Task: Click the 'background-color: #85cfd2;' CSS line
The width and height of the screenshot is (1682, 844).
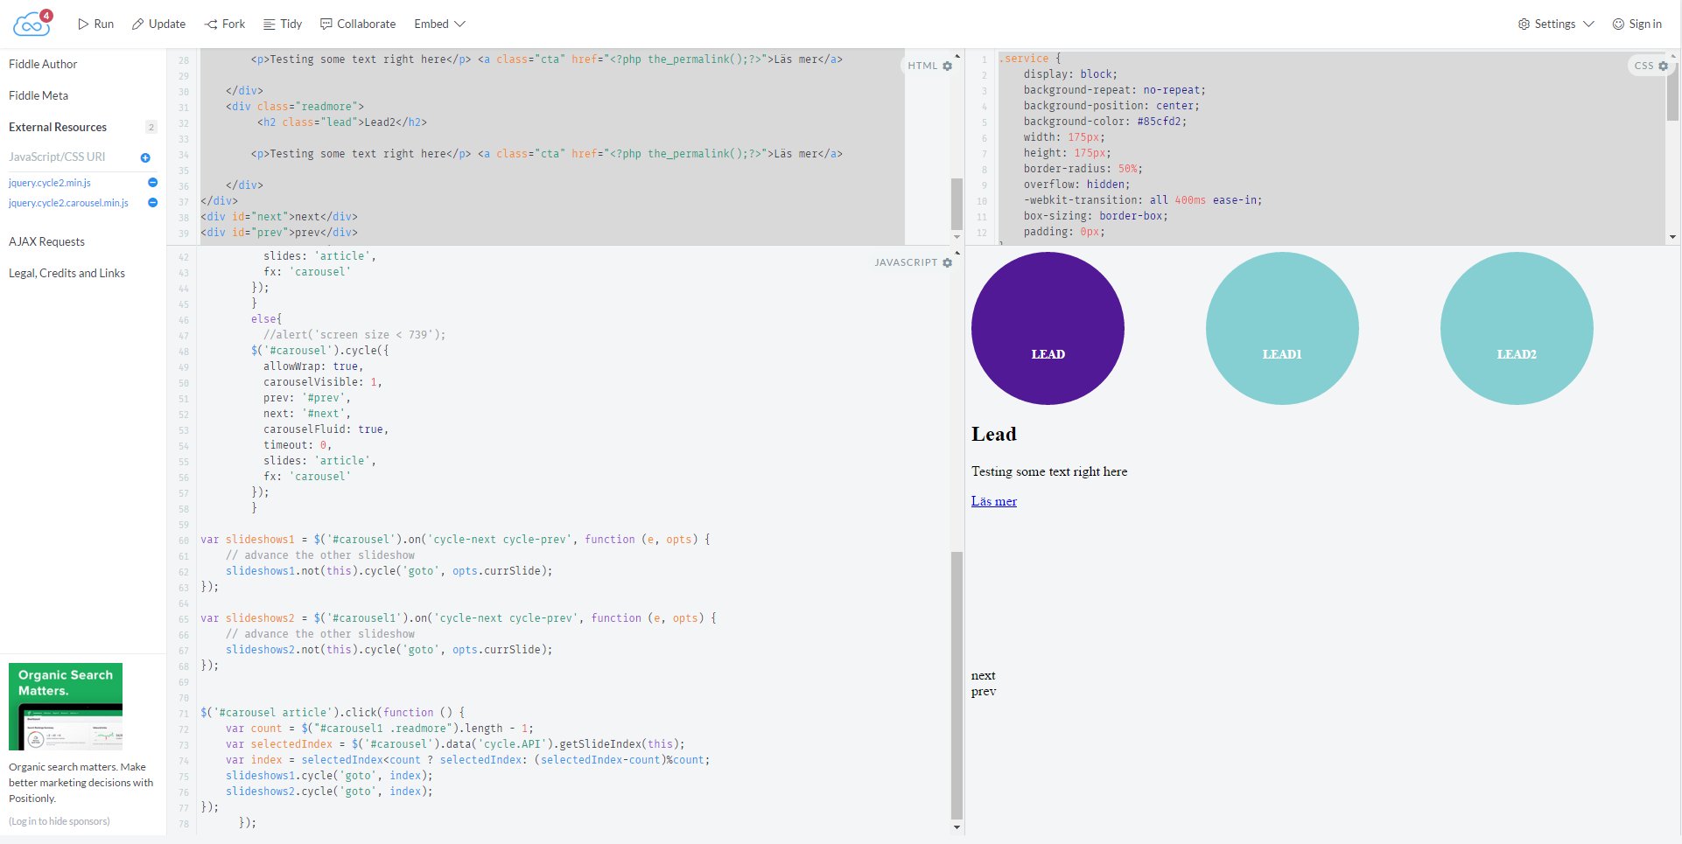Action: (1105, 122)
